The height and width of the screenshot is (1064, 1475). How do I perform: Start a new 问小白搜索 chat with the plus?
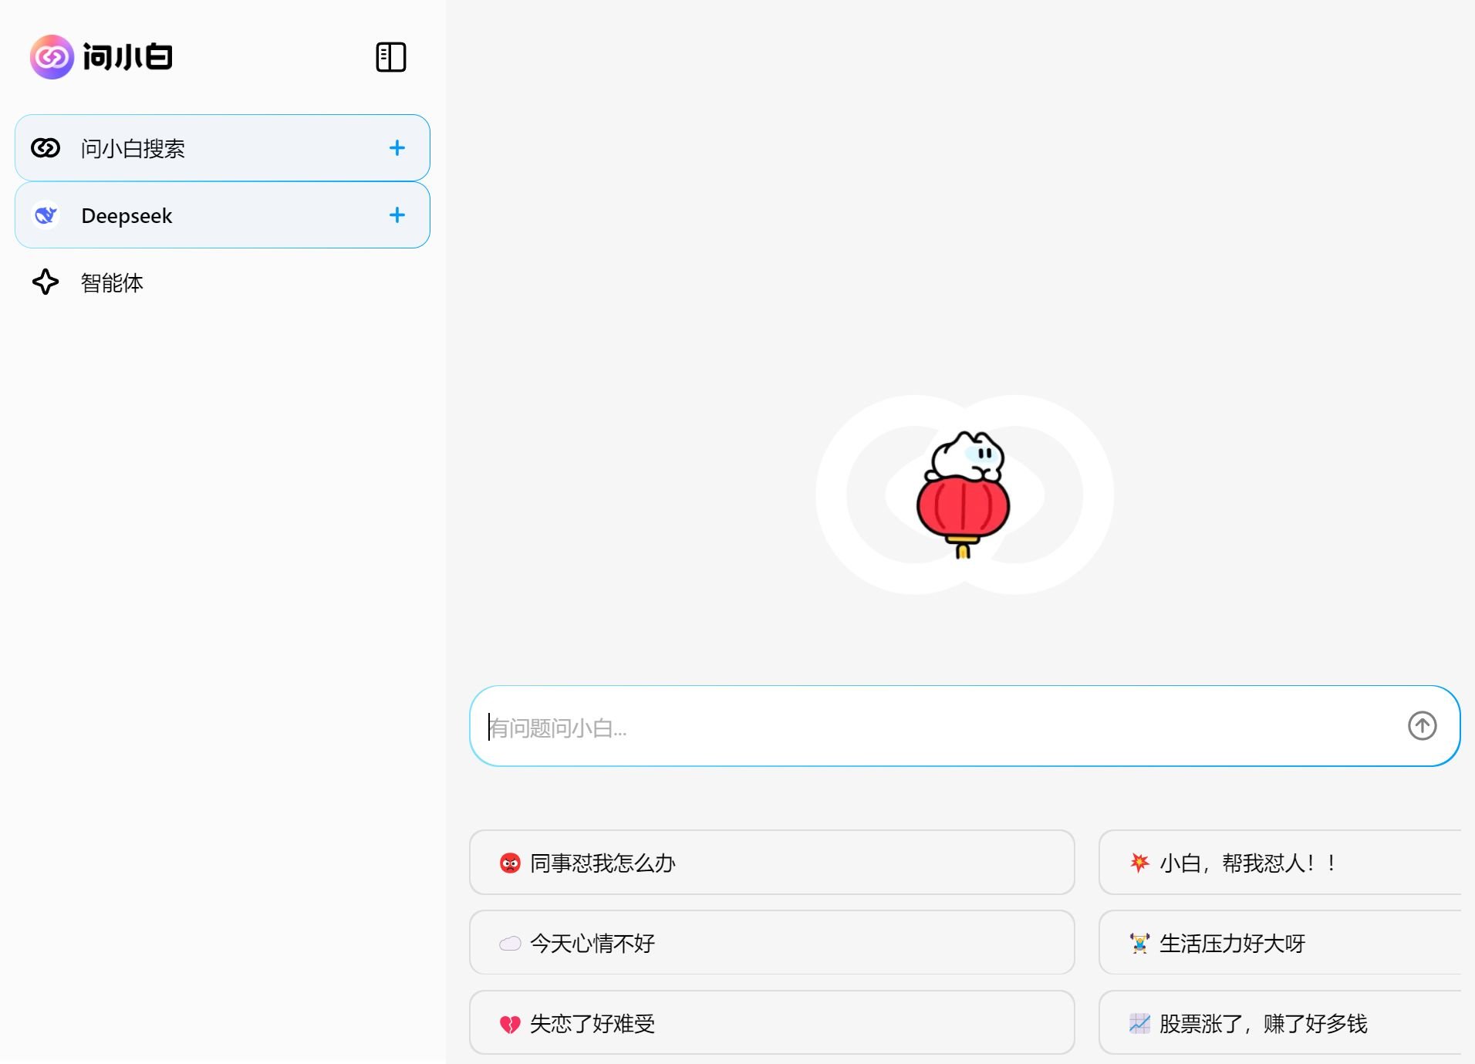click(397, 147)
